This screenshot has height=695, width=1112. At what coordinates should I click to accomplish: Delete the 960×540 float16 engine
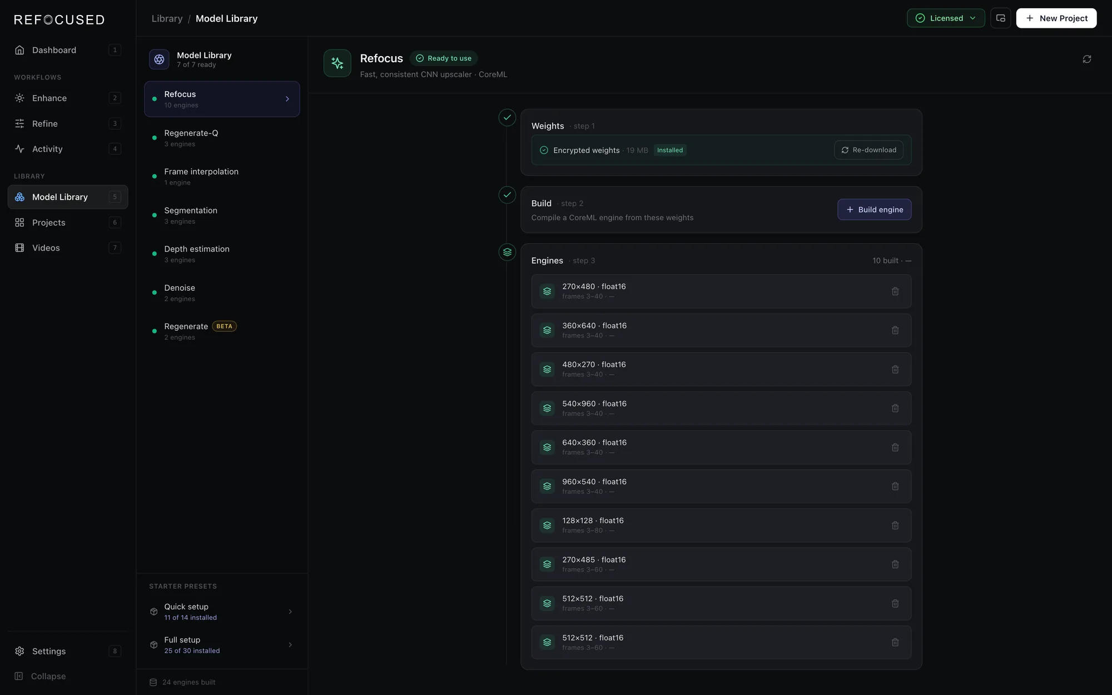pos(895,487)
